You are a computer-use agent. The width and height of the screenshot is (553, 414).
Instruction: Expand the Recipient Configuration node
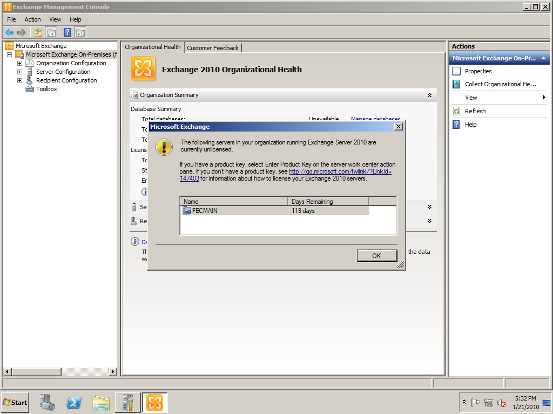tap(20, 81)
